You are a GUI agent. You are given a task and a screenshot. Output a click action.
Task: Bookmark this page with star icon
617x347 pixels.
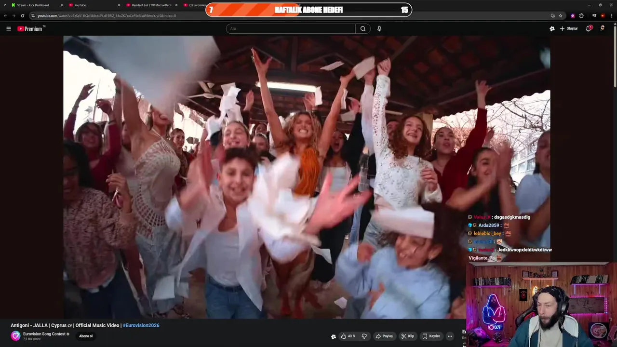561,15
